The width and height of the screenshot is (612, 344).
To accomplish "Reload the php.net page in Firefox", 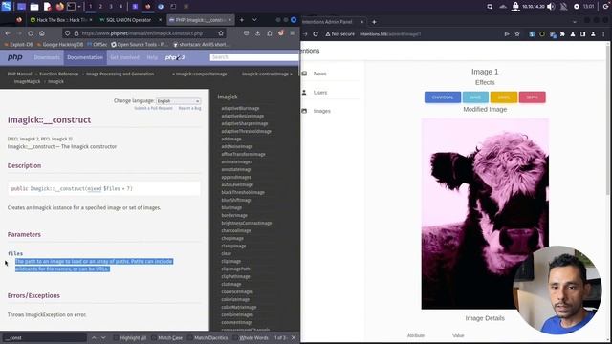I will (x=31, y=34).
